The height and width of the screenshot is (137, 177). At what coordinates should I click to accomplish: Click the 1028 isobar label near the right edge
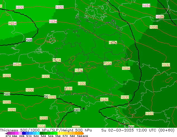154,27
